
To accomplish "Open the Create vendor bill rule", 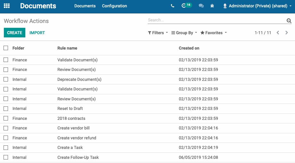I will [x=73, y=128].
